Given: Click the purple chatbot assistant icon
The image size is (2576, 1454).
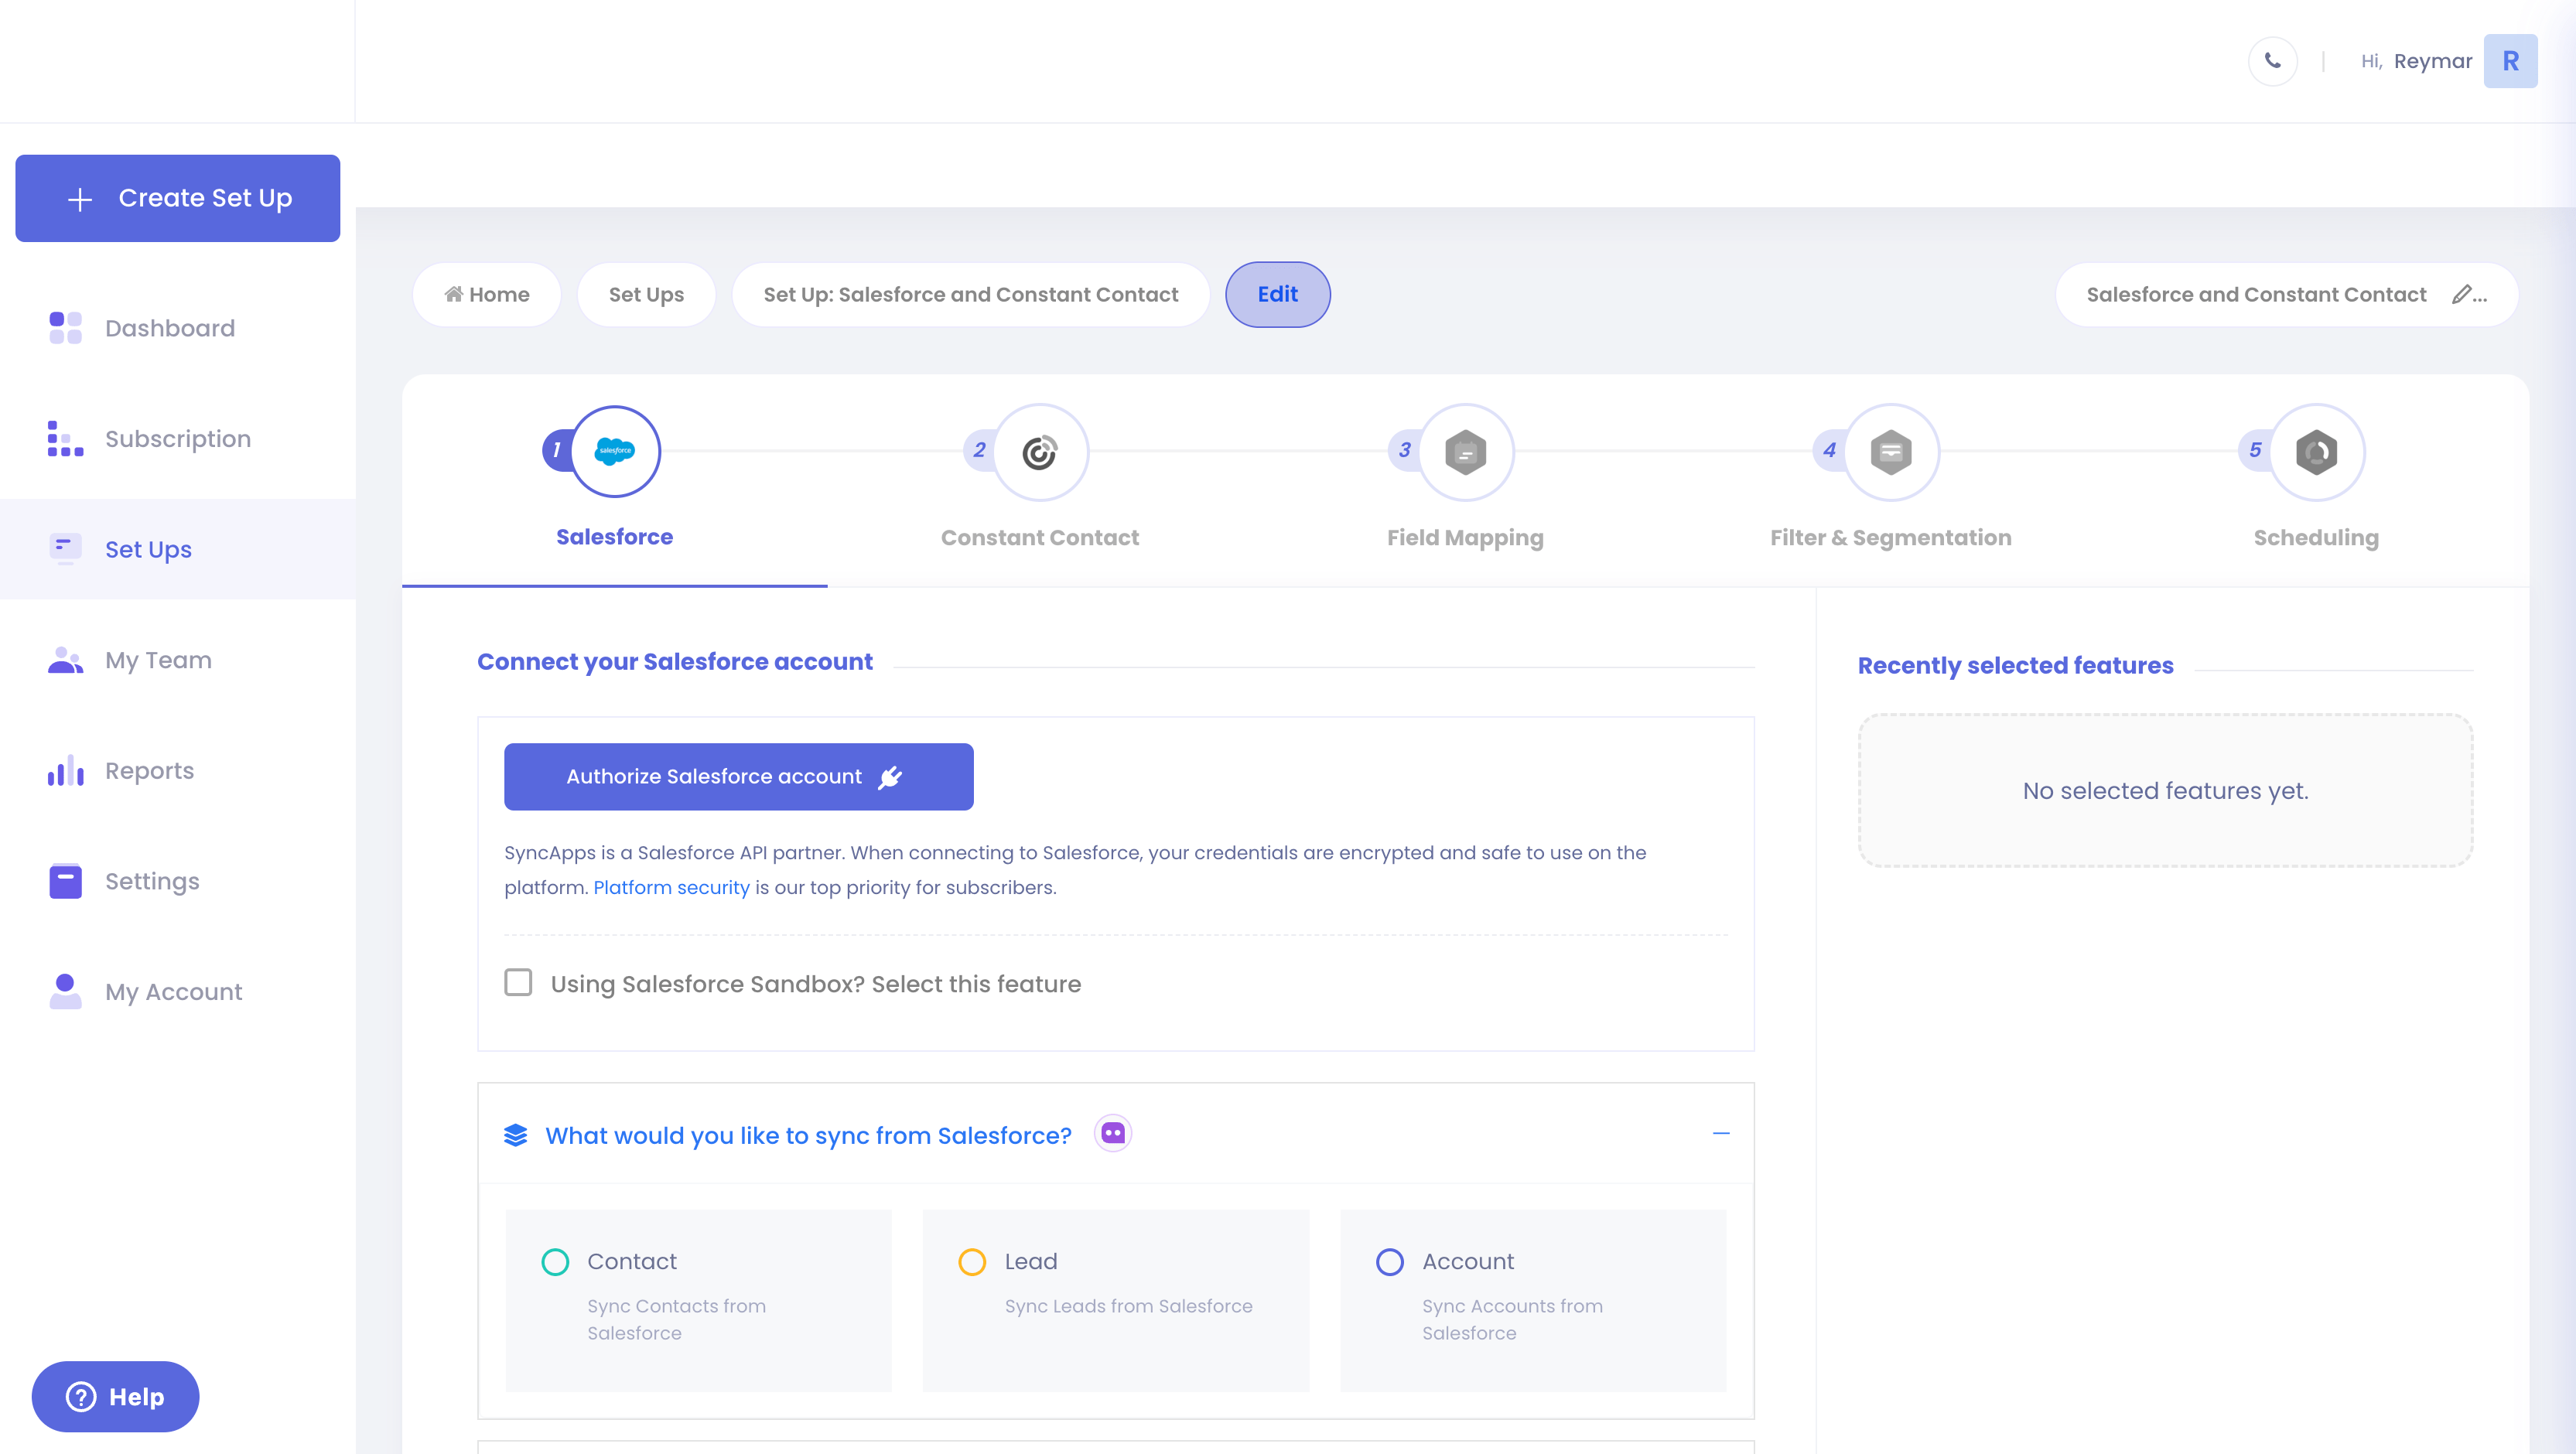Looking at the screenshot, I should pyautogui.click(x=1112, y=1133).
